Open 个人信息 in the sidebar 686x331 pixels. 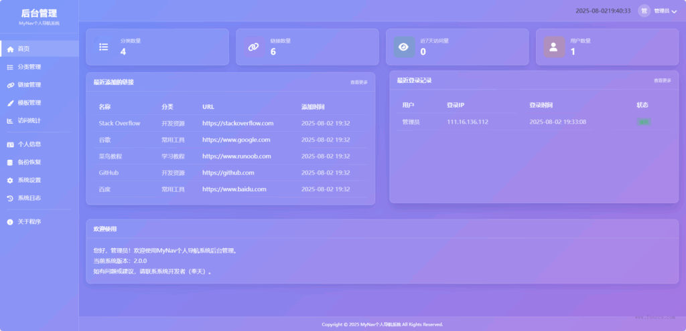point(29,144)
